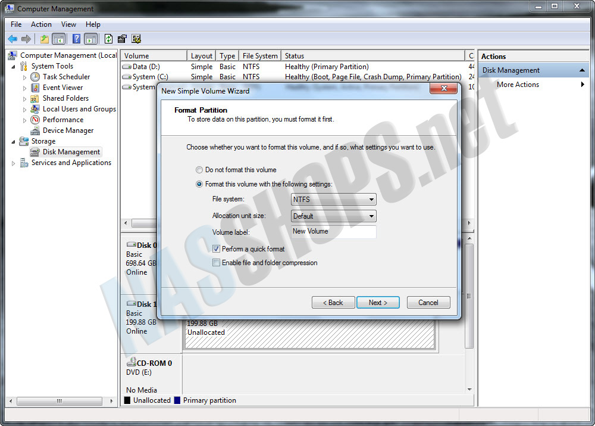Open the Help menu
The width and height of the screenshot is (595, 426).
pos(93,24)
